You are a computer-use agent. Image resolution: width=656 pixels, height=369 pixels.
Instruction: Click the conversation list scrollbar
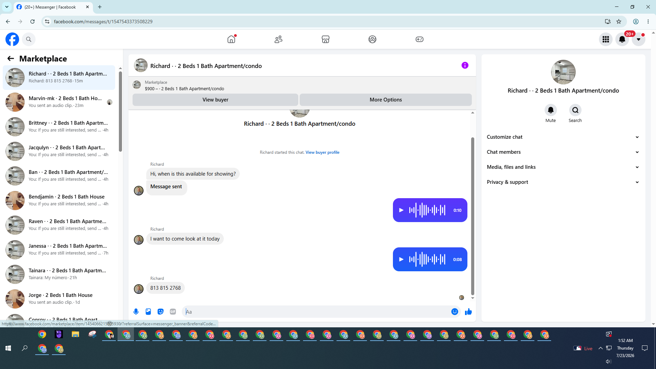click(x=120, y=111)
